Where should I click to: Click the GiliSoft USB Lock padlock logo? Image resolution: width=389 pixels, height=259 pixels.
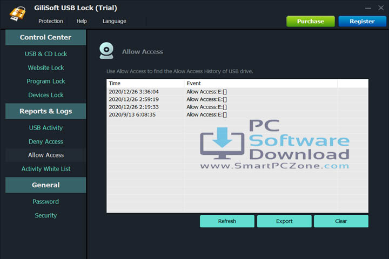click(x=18, y=13)
